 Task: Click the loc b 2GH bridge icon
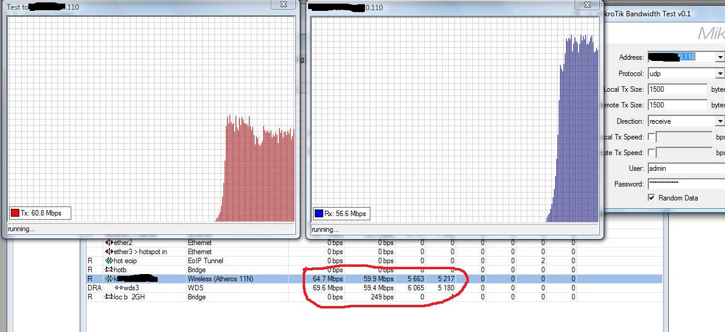point(109,297)
